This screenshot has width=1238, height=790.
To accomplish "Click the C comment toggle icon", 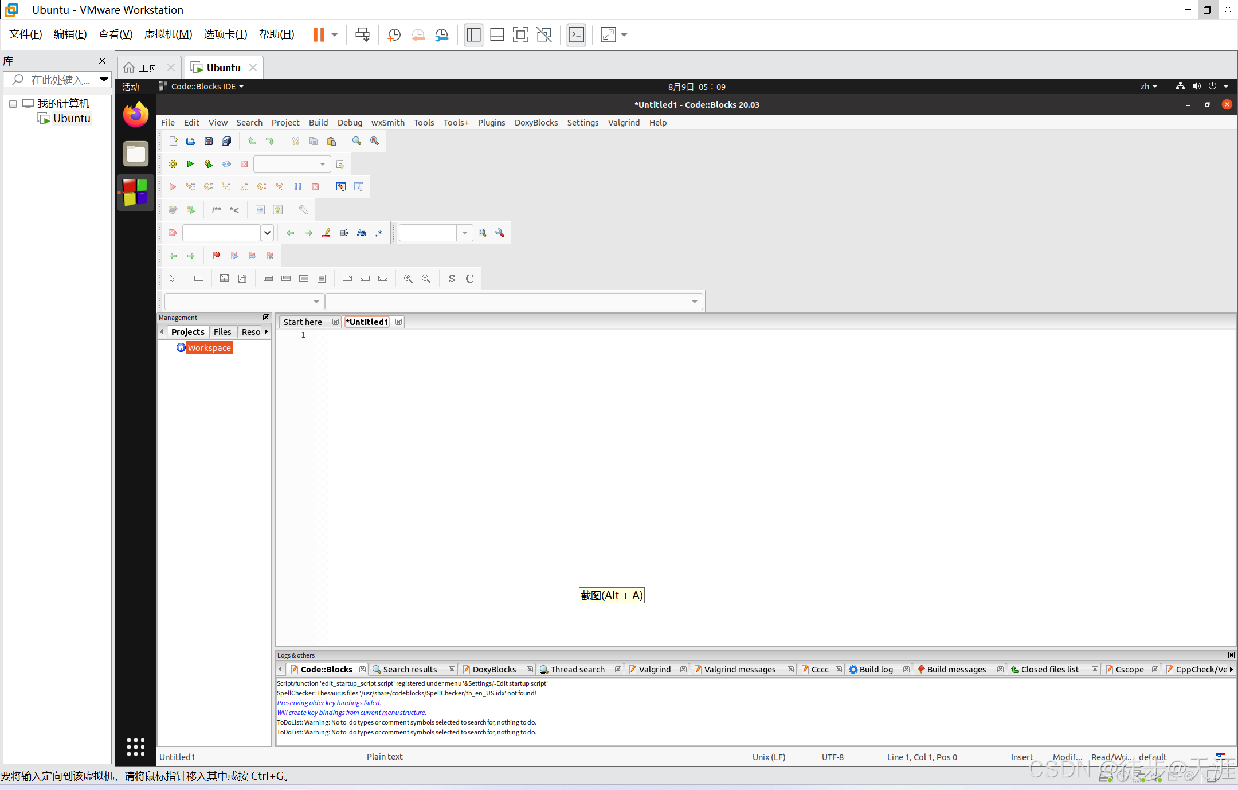I will point(469,279).
